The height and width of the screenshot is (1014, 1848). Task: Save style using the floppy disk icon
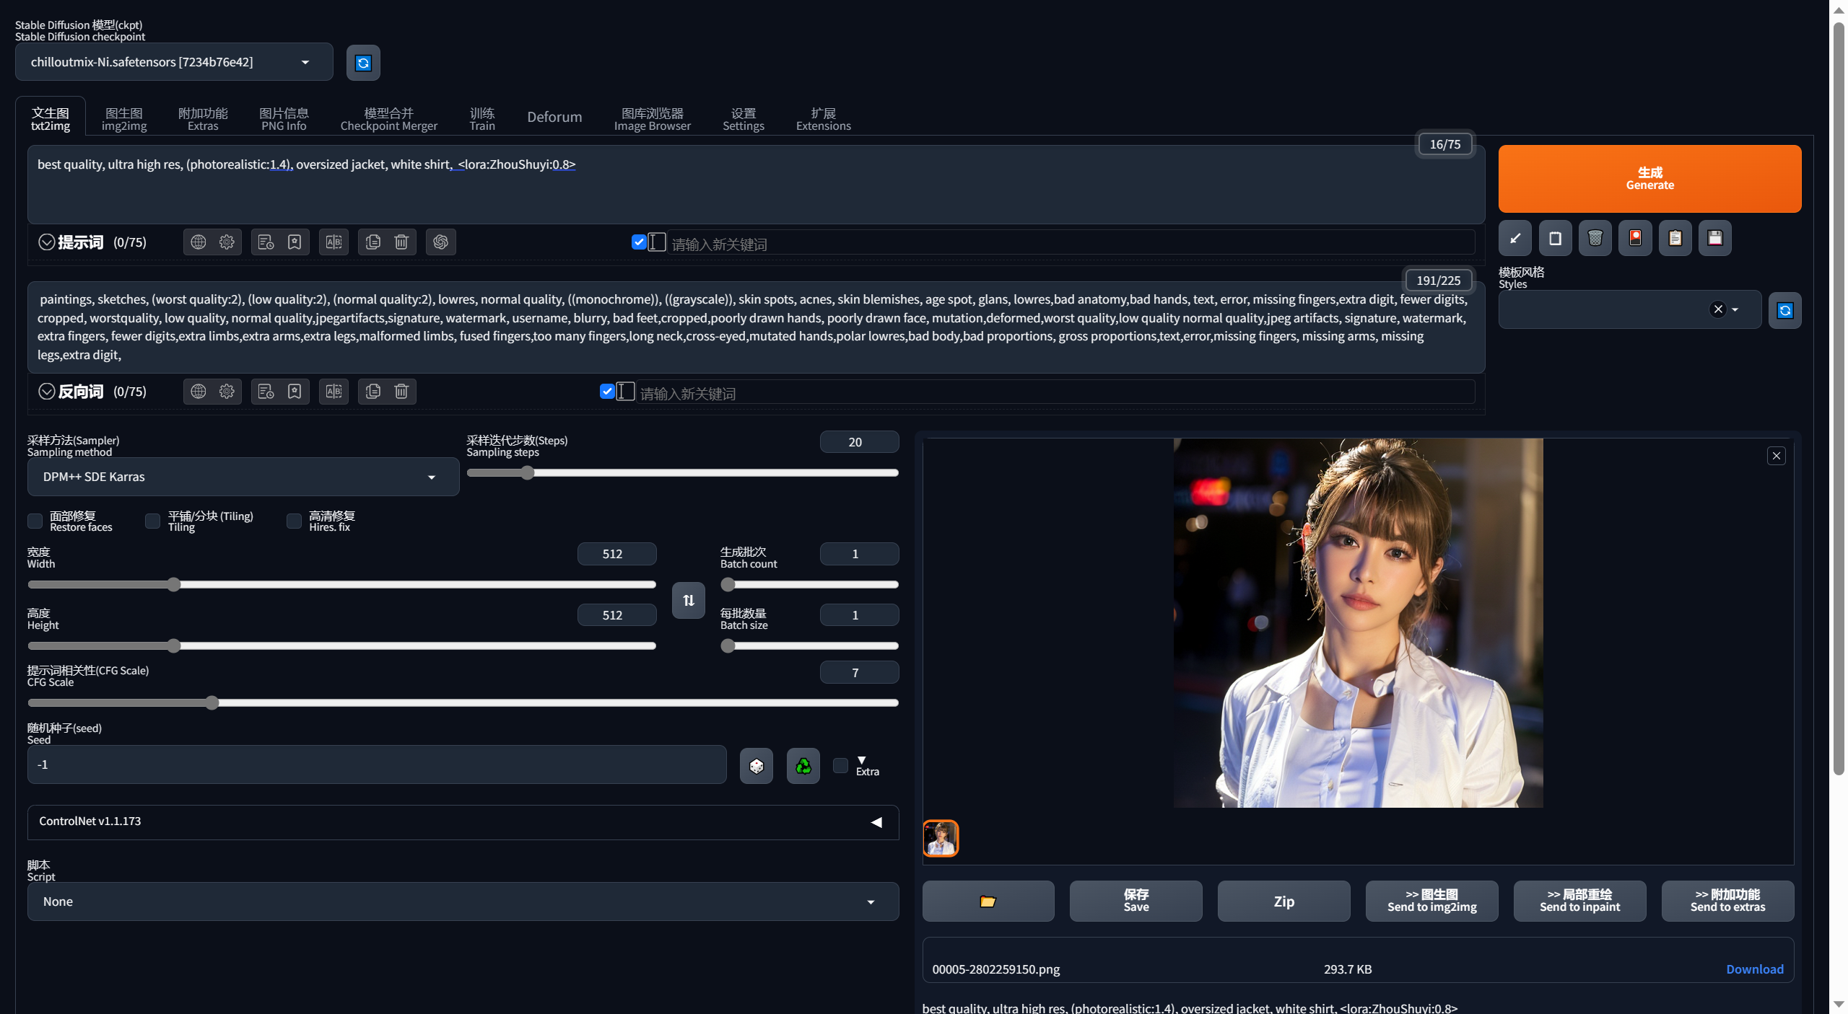pyautogui.click(x=1715, y=239)
